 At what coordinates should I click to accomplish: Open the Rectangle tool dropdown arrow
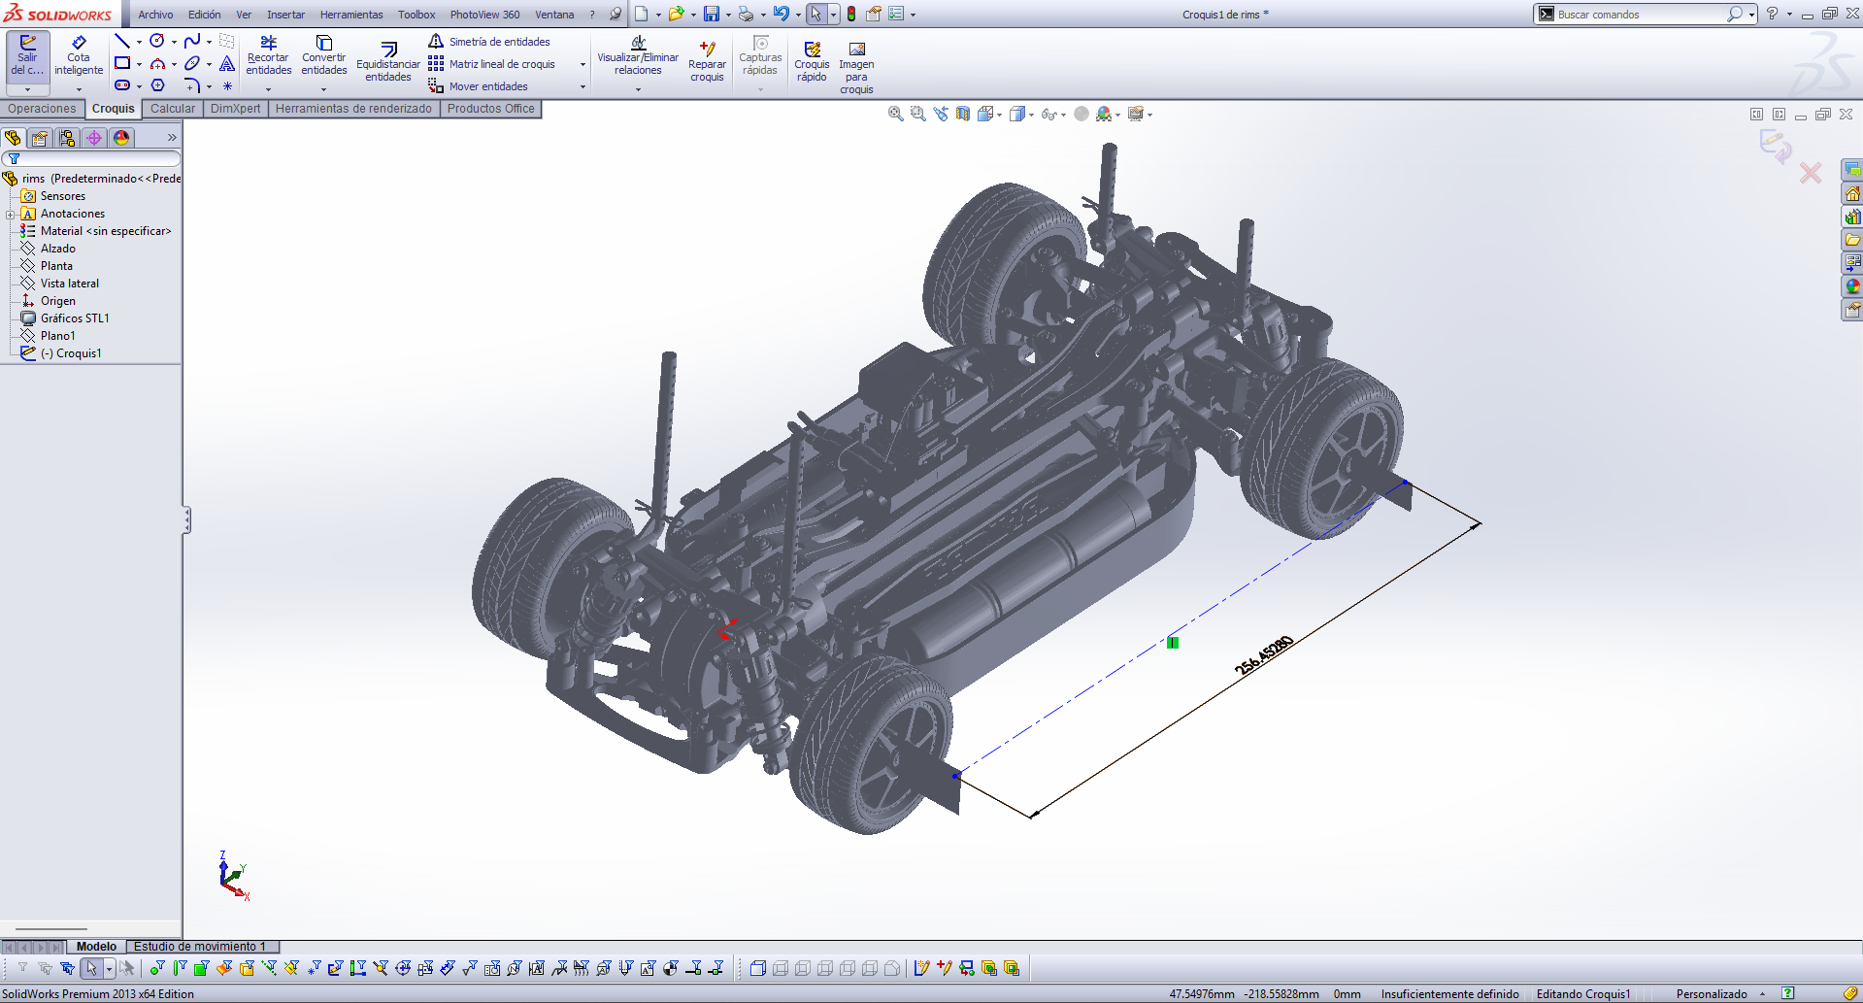point(139,64)
